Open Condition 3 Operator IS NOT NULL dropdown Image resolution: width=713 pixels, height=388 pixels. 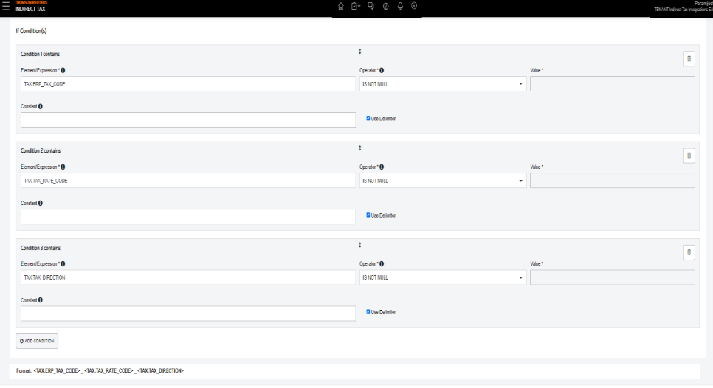point(442,277)
